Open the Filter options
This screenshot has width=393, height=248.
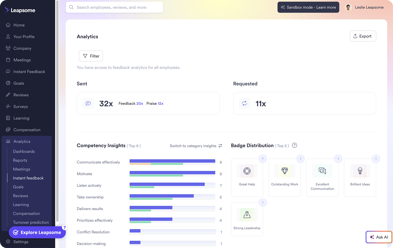pyautogui.click(x=91, y=56)
